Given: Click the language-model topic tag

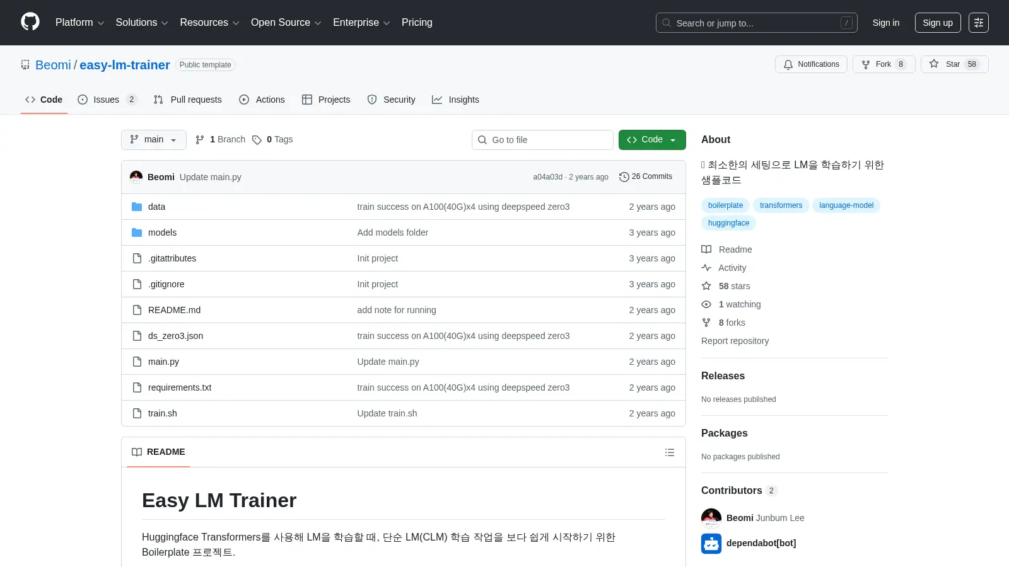Looking at the screenshot, I should pyautogui.click(x=846, y=205).
